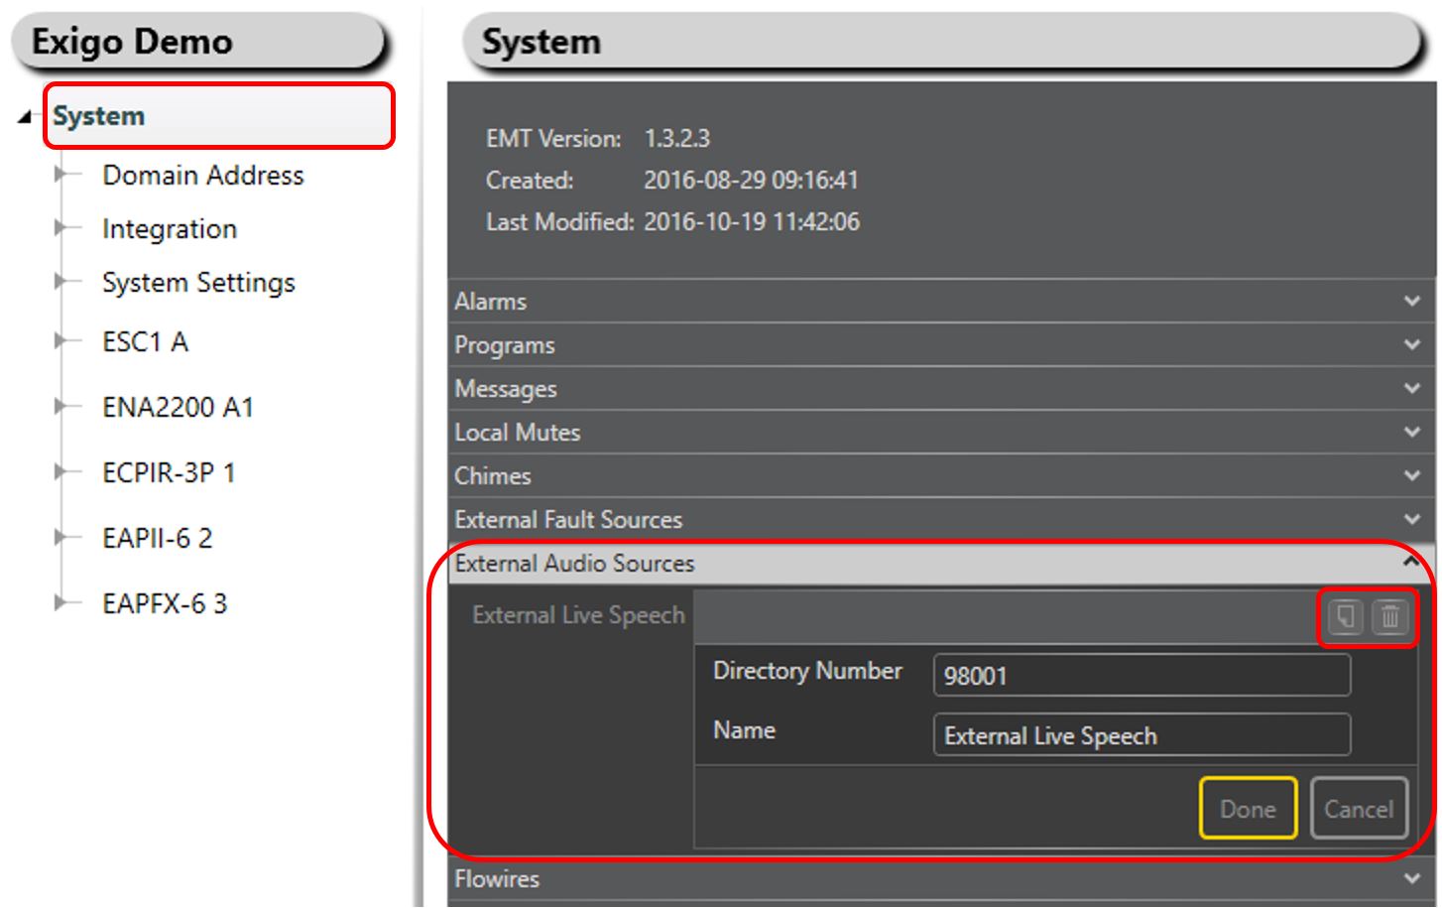Open the External Fault Sources section
1442x908 pixels.
coord(1411,520)
